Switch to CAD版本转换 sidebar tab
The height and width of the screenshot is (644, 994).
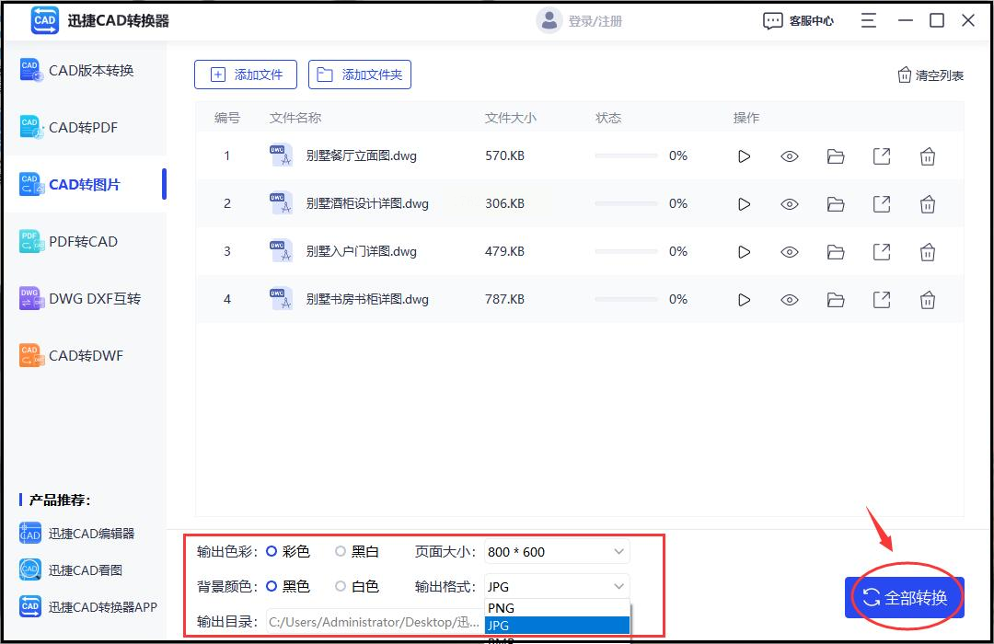[85, 70]
